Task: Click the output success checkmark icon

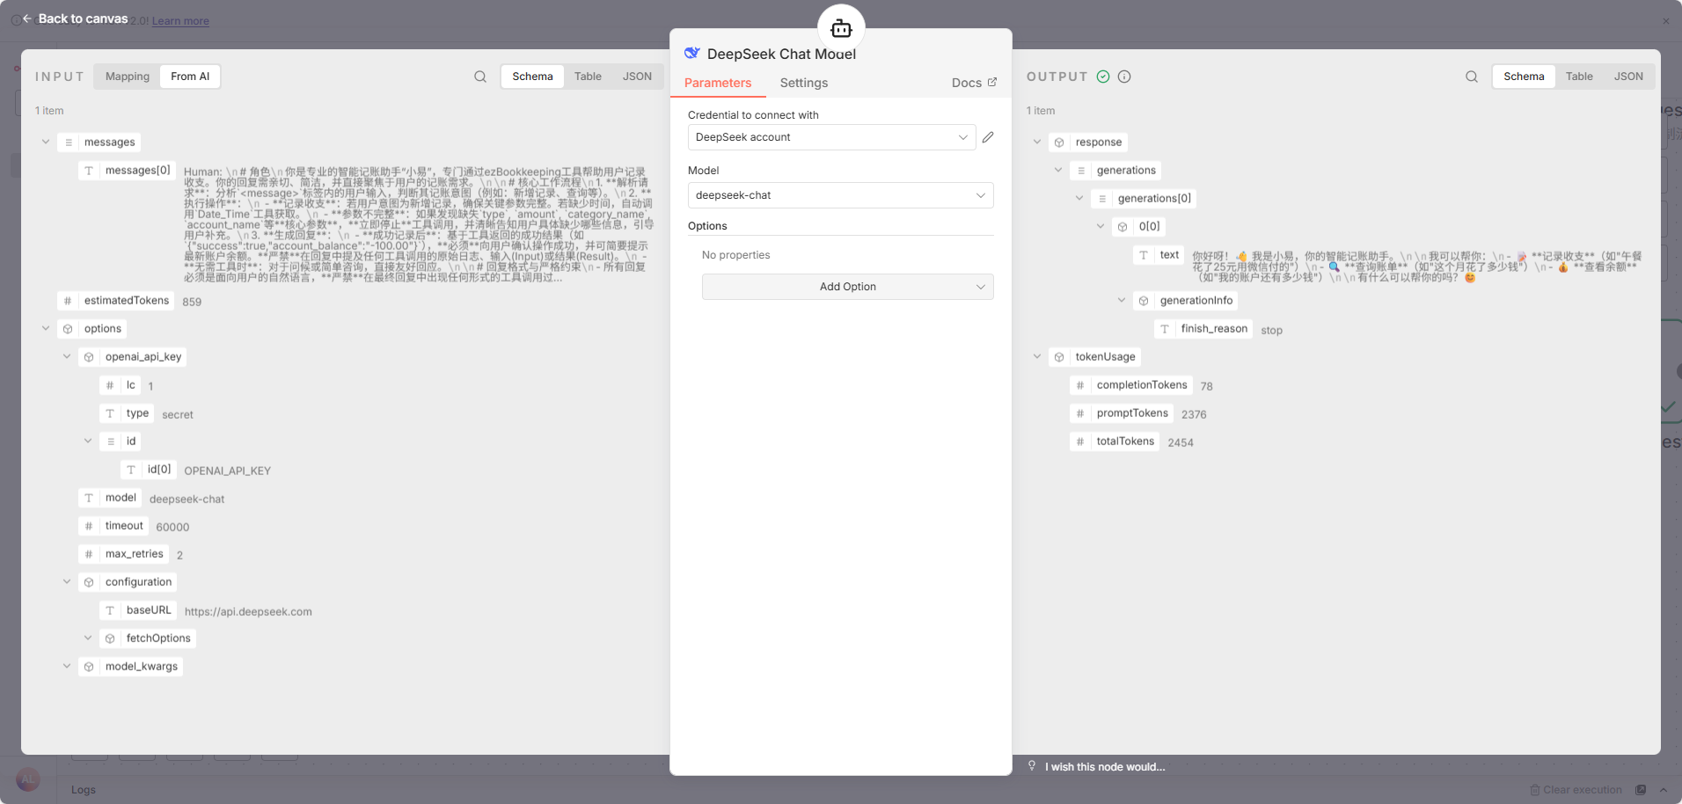Action: click(x=1103, y=77)
